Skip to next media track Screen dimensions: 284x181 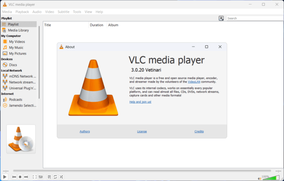coord(26,177)
